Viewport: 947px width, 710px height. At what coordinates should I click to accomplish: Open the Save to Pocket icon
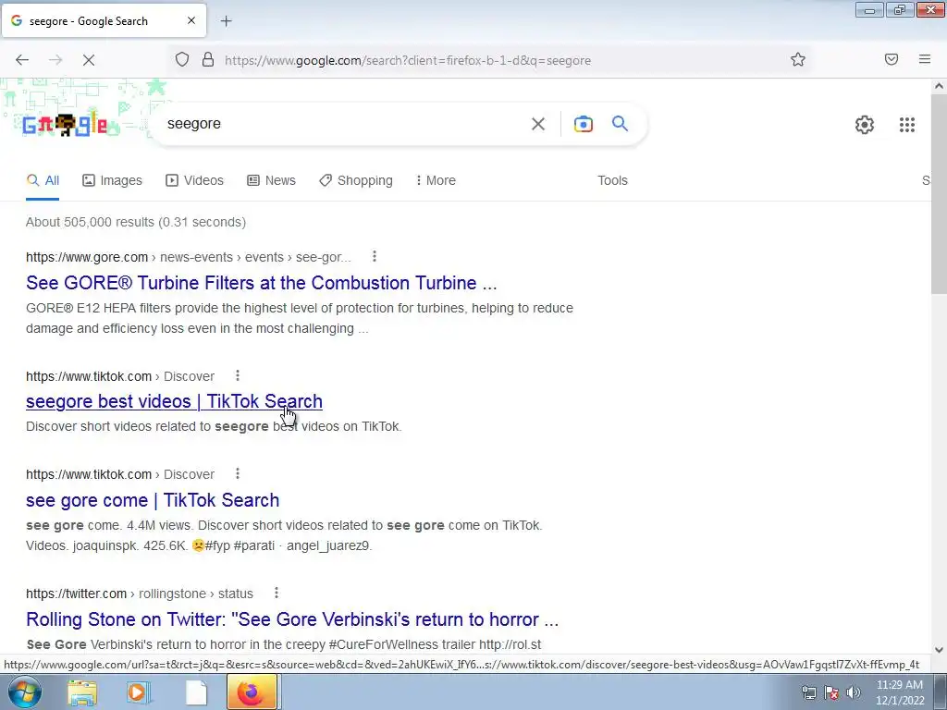coord(892,59)
